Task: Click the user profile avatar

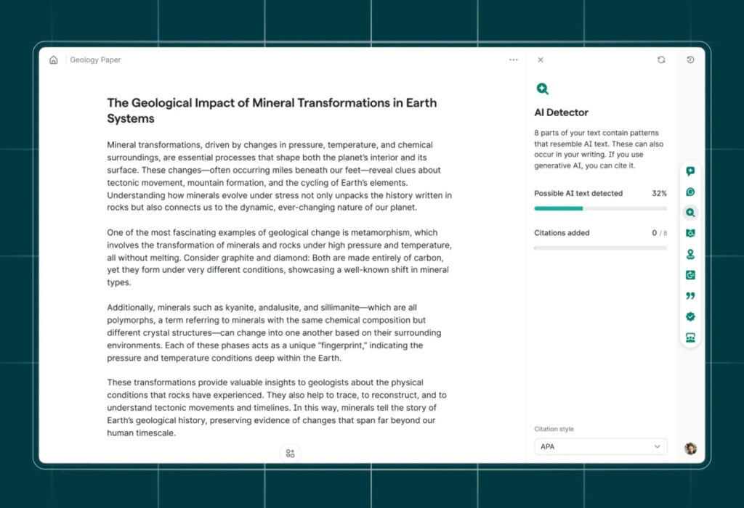Action: coord(690,448)
